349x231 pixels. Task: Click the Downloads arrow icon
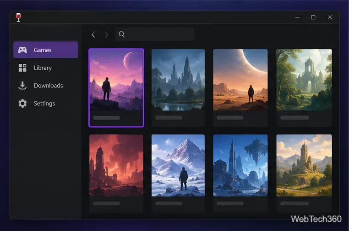(22, 86)
